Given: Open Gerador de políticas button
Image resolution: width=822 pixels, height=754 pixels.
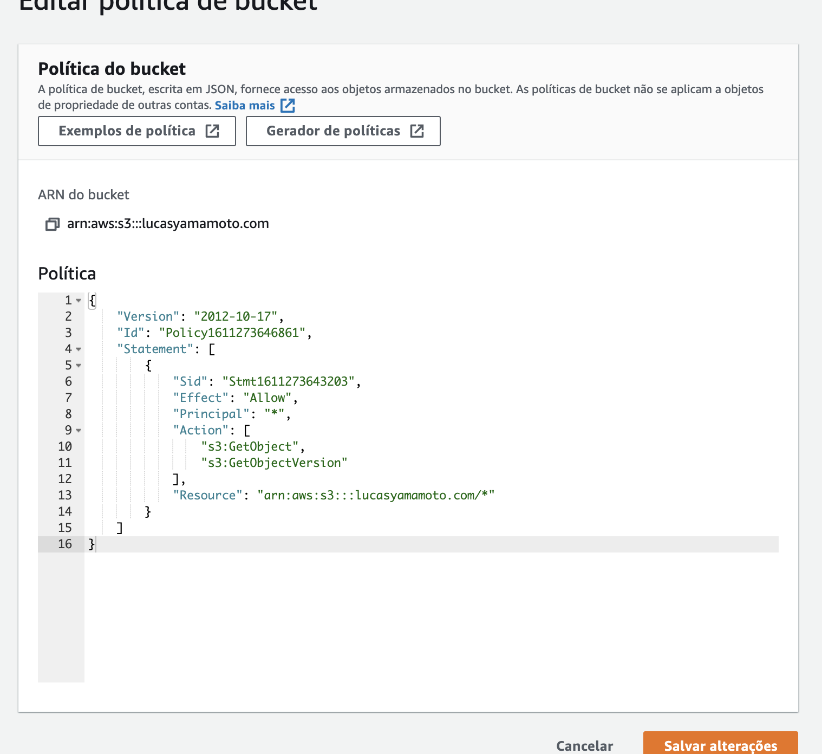Looking at the screenshot, I should coord(343,131).
